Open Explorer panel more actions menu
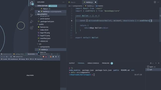 [x=63, y=2]
